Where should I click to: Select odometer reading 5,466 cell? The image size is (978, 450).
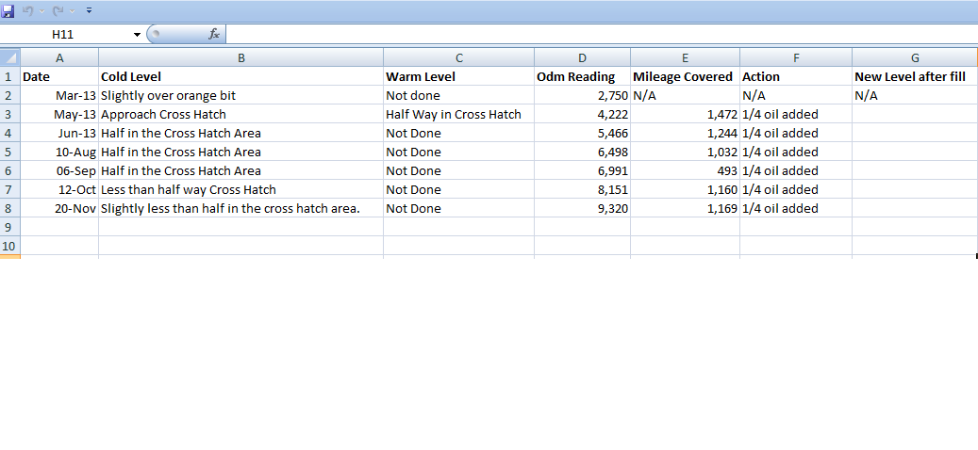click(x=583, y=133)
